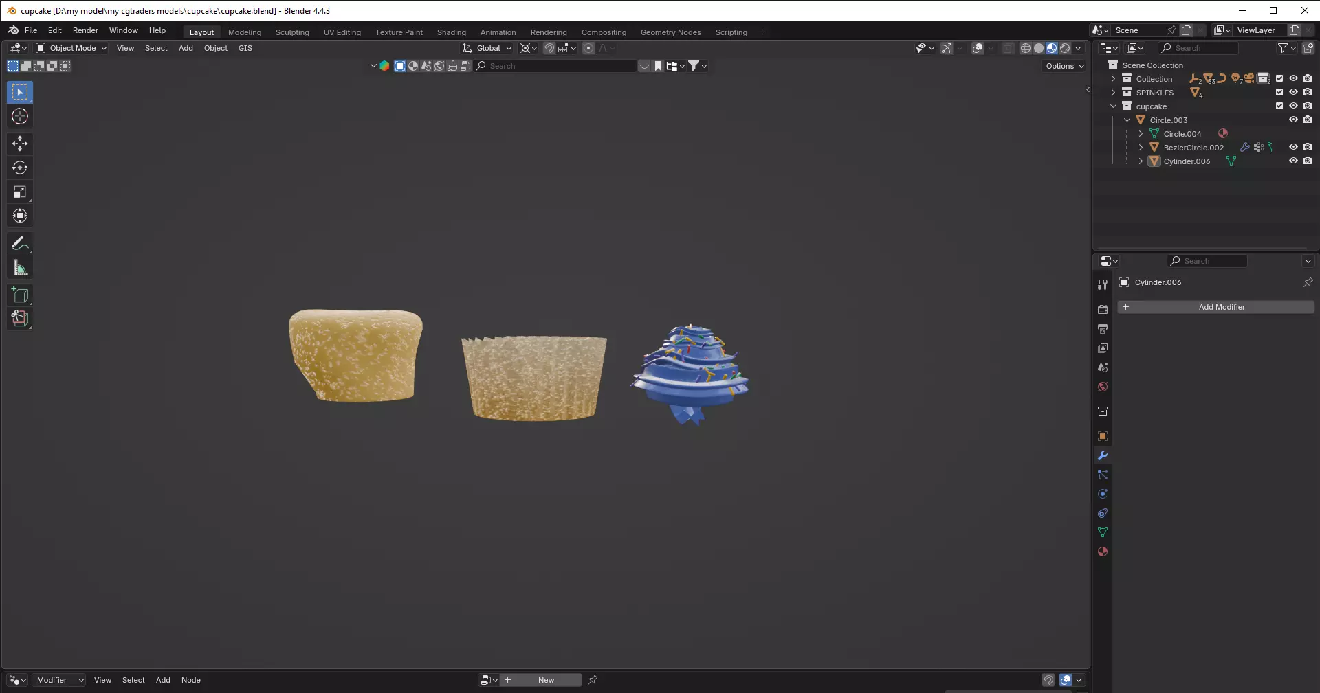Switch to the Geometry Nodes workspace tab
Viewport: 1320px width, 693px height.
(x=670, y=32)
